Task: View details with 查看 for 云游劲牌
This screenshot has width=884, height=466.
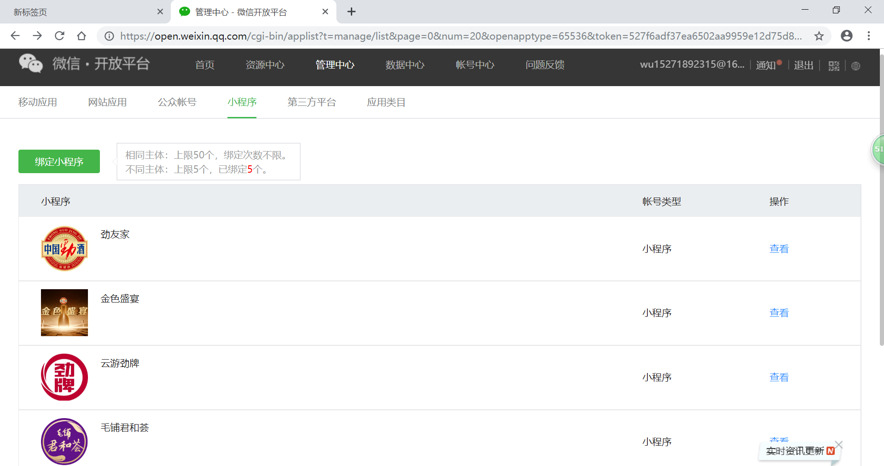Action: coord(779,377)
